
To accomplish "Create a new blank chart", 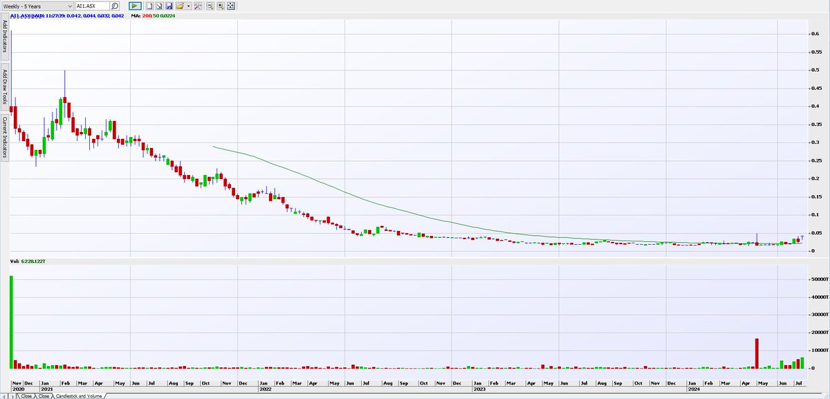I will [x=149, y=6].
